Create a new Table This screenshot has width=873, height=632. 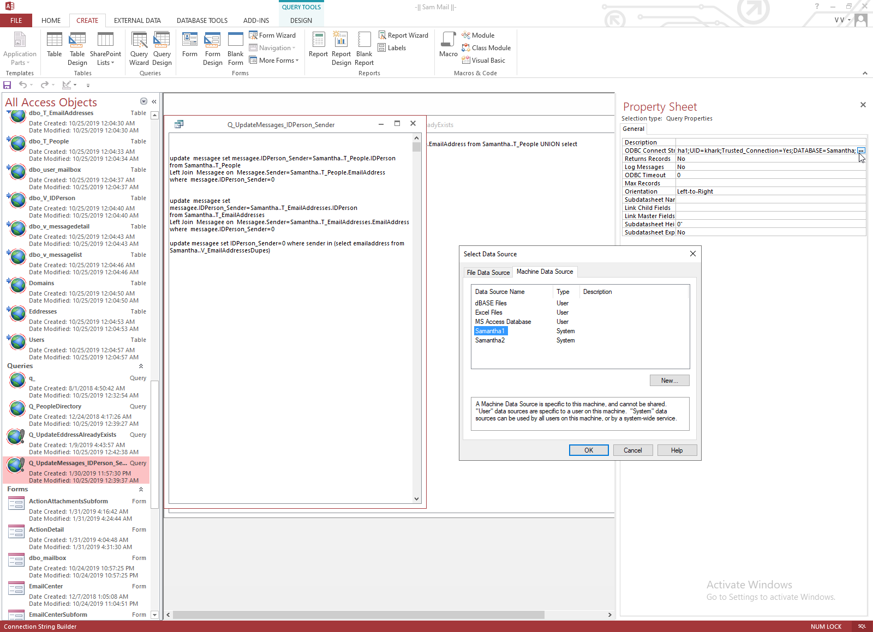(55, 45)
